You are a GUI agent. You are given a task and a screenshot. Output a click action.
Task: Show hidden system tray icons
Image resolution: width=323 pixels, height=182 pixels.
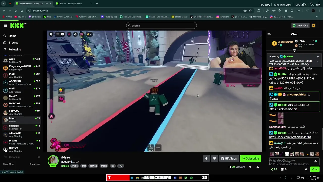pyautogui.click(x=280, y=178)
